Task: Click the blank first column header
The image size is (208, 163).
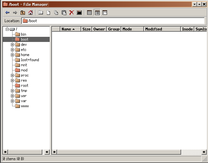Action: click(x=56, y=29)
